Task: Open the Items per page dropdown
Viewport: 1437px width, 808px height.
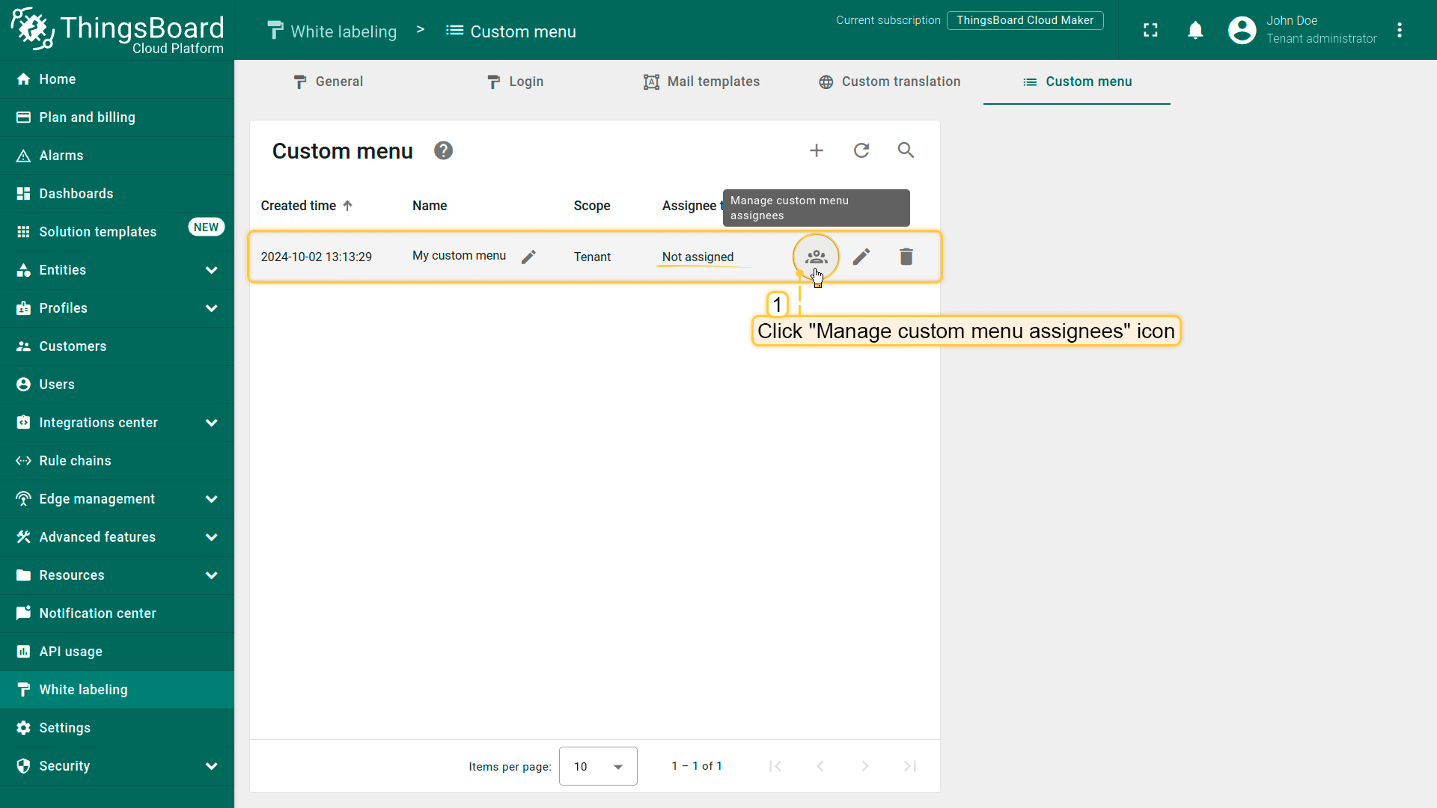Action: click(x=597, y=766)
